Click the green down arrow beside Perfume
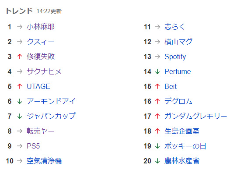Image resolution: width=234 pixels, height=177 pixels. point(157,71)
